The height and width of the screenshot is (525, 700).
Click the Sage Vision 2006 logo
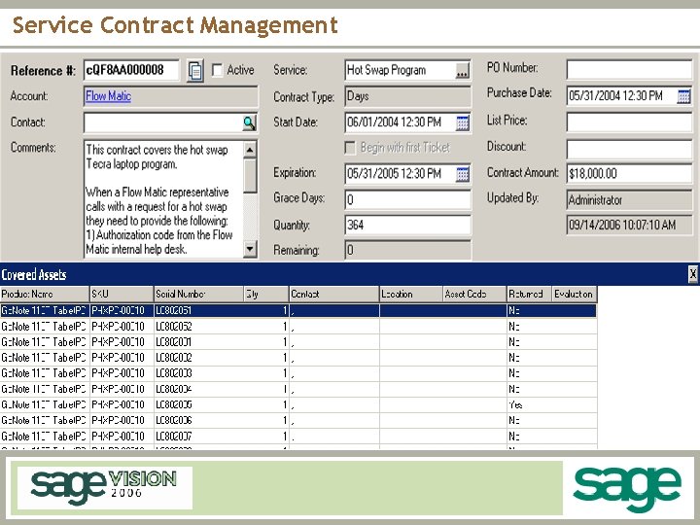coord(105,487)
